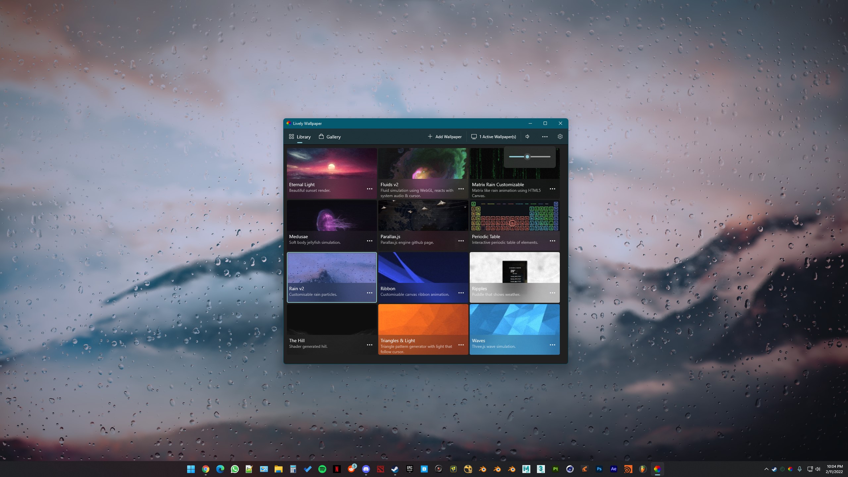The width and height of the screenshot is (848, 477).
Task: Open Netflix from taskbar
Action: (x=337, y=469)
